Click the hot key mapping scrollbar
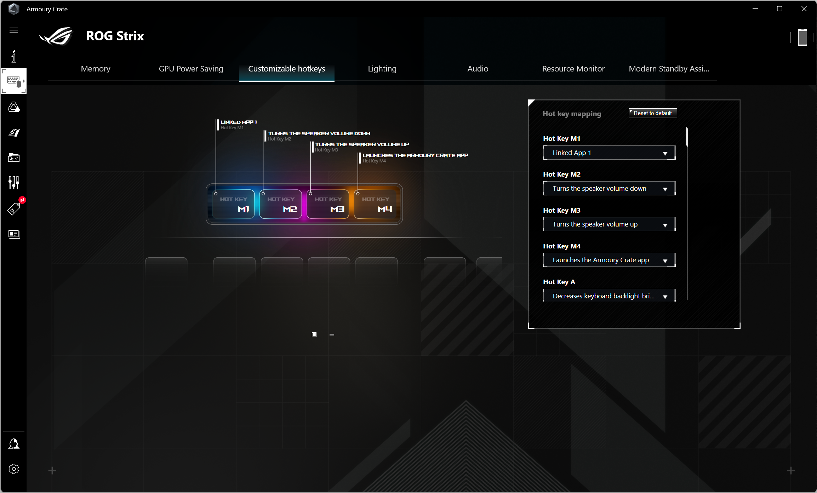Image resolution: width=817 pixels, height=493 pixels. [x=687, y=136]
